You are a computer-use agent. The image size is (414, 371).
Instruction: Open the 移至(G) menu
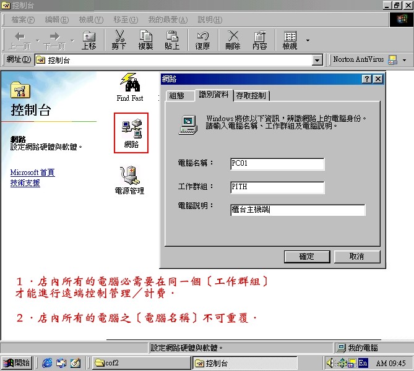tap(126, 20)
